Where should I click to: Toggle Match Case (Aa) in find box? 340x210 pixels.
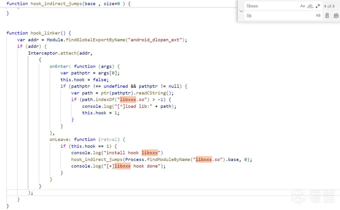click(303, 6)
